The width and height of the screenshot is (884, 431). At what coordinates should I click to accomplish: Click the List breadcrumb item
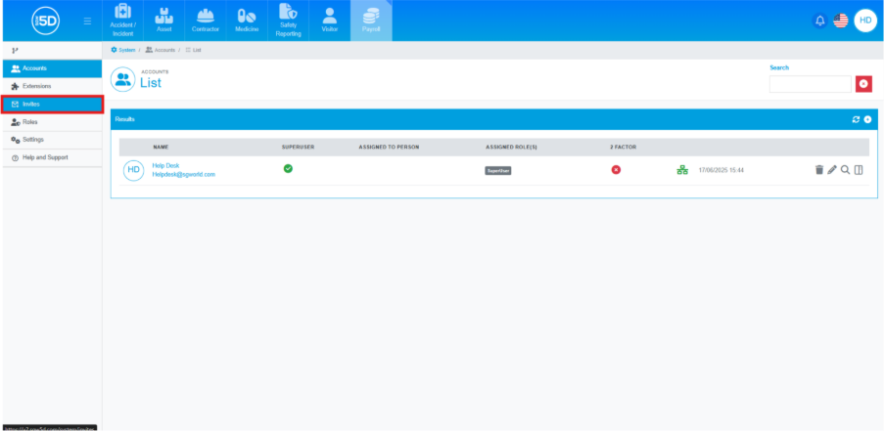click(194, 50)
